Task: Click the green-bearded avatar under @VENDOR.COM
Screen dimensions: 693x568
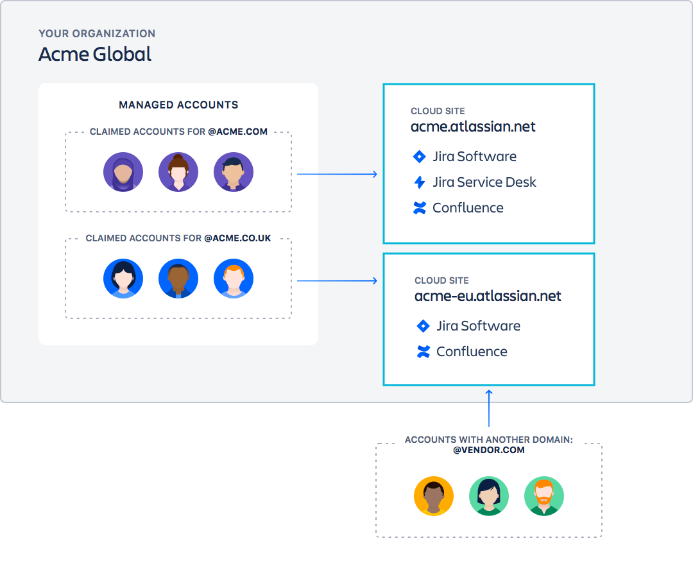Action: click(x=544, y=495)
